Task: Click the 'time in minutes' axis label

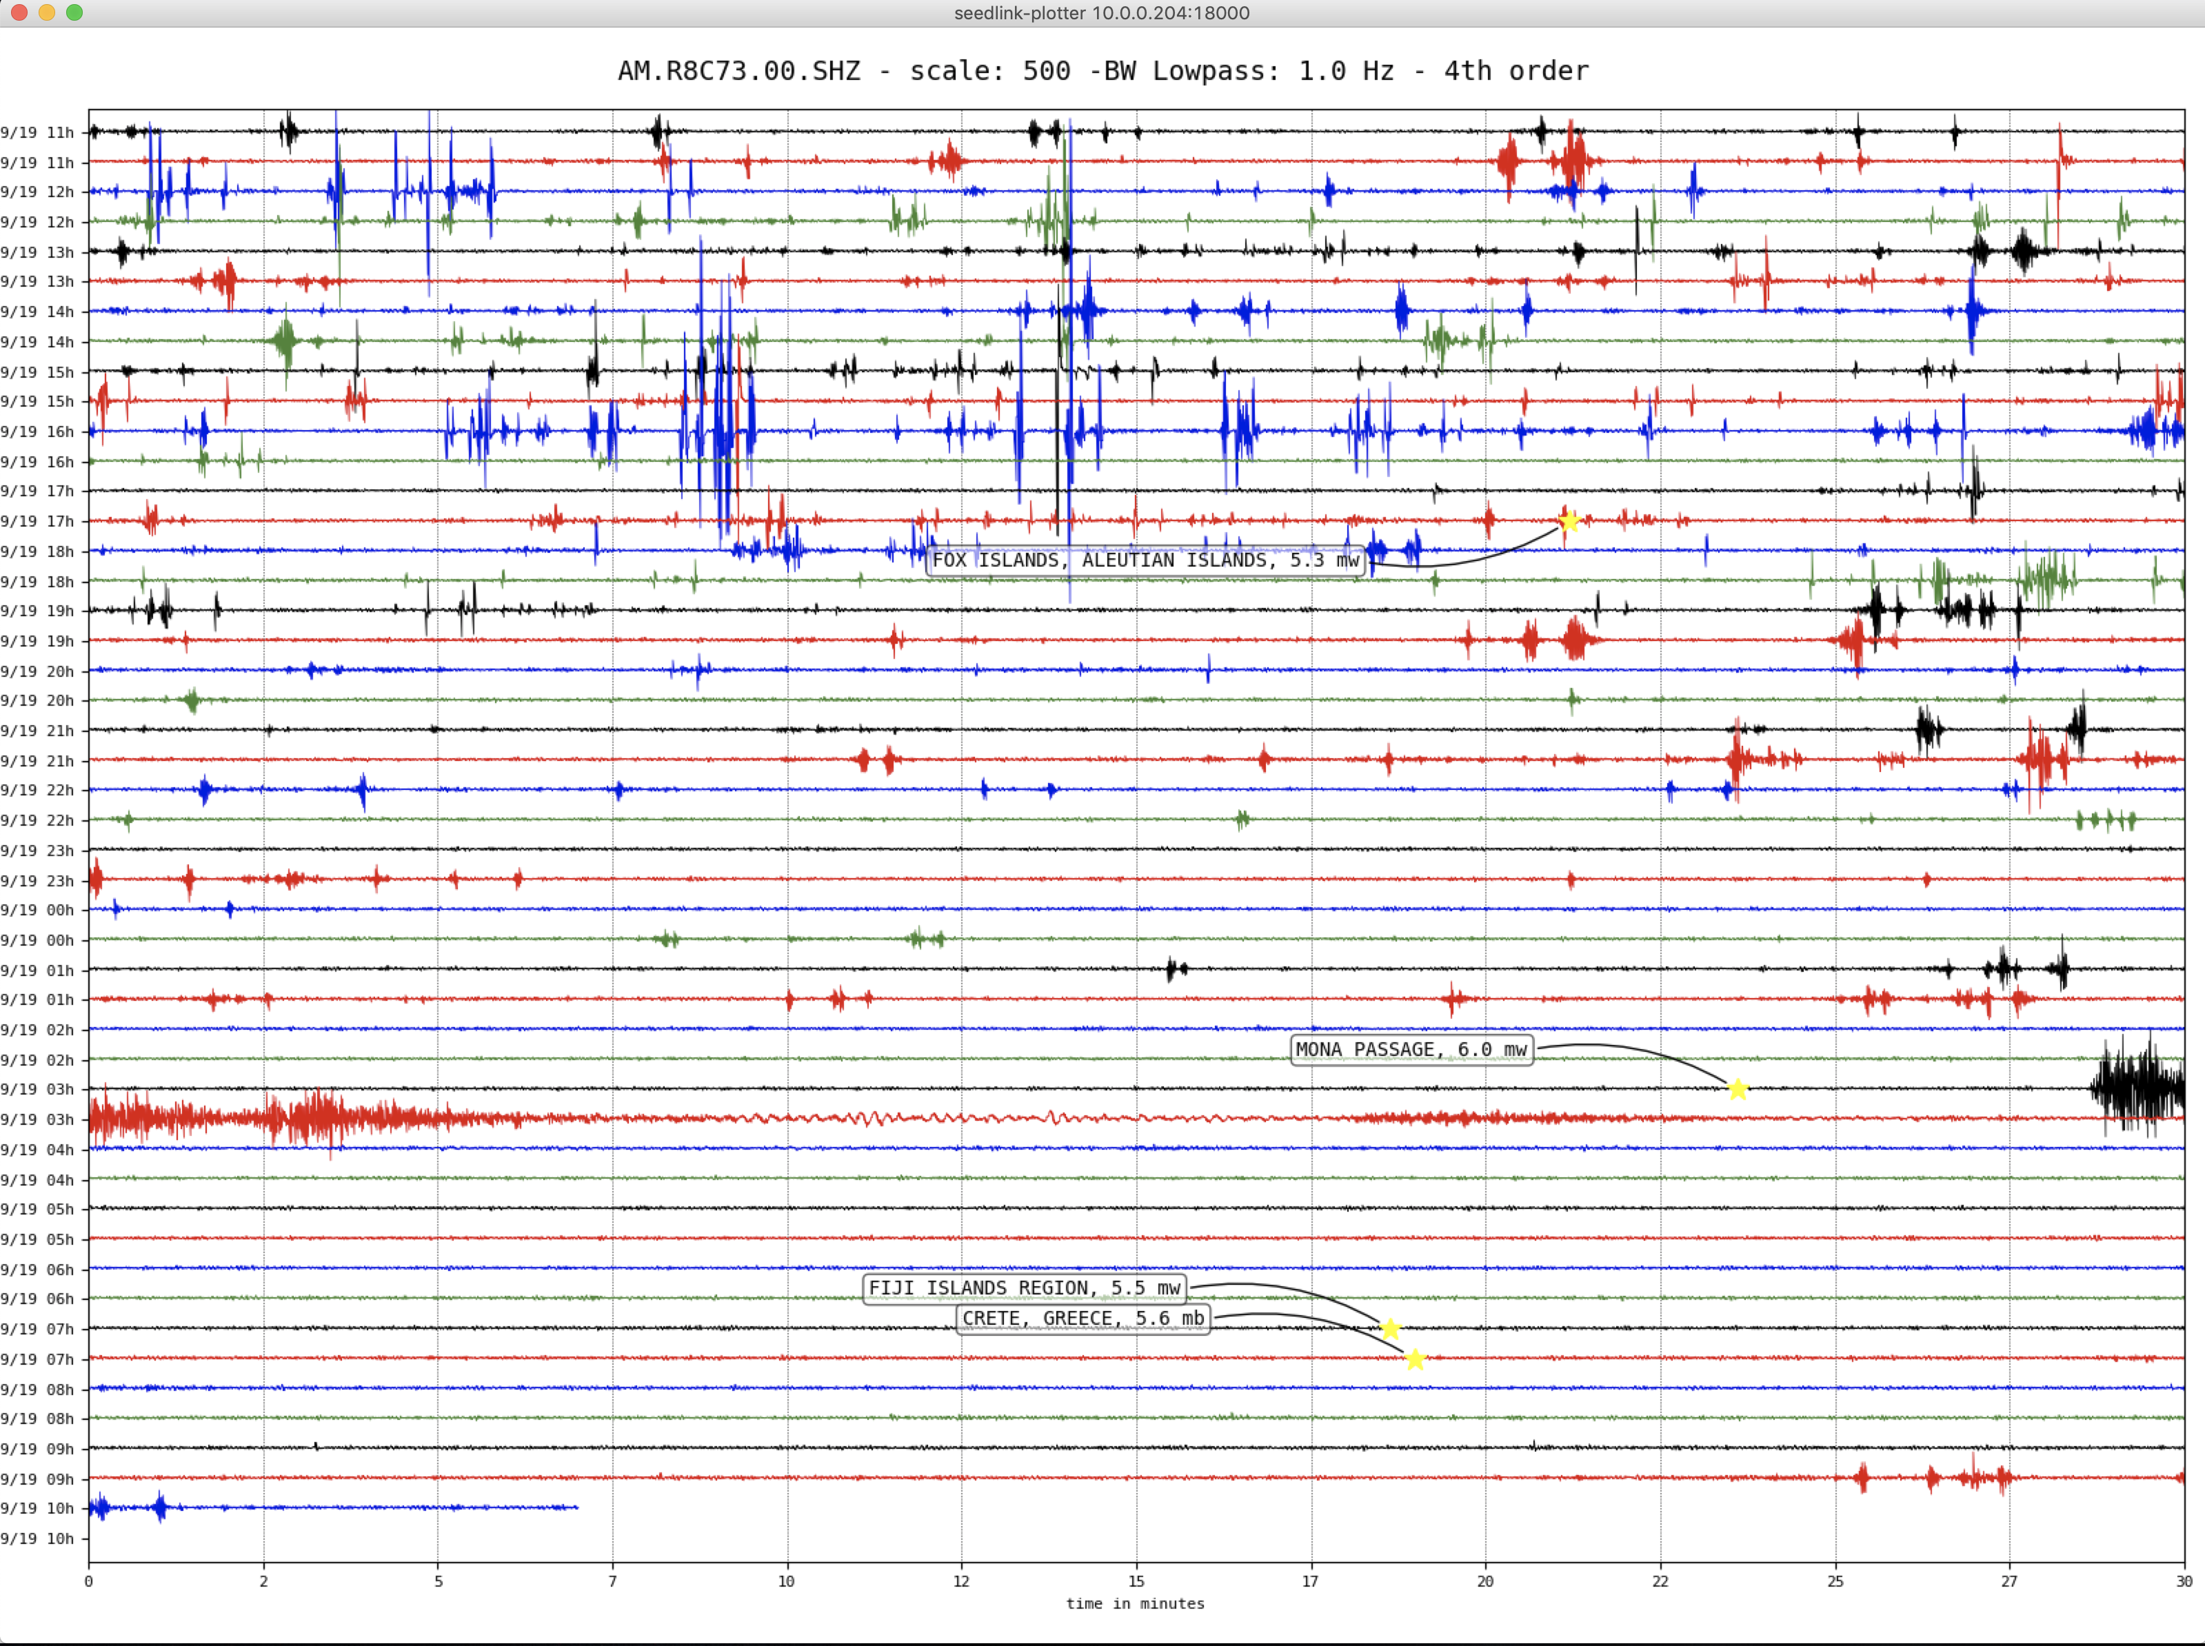Action: click(1135, 1603)
